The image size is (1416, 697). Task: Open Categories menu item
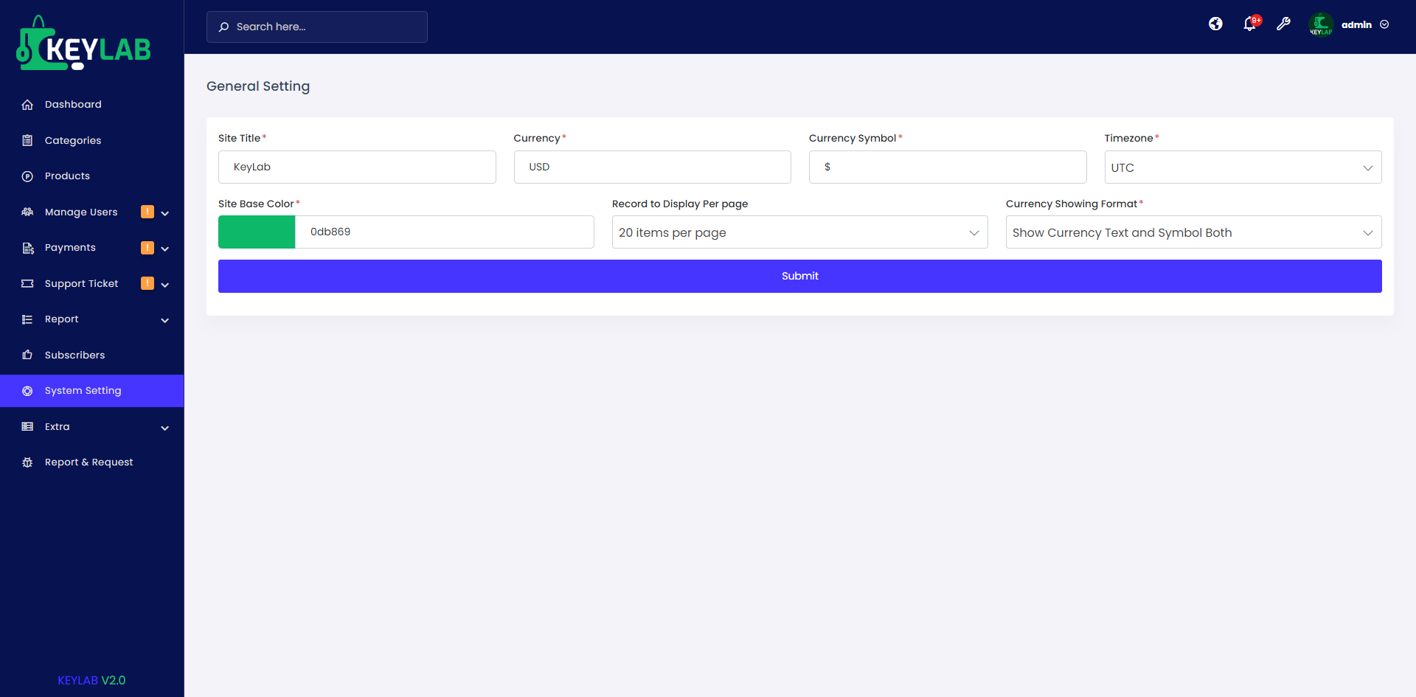[x=91, y=140]
